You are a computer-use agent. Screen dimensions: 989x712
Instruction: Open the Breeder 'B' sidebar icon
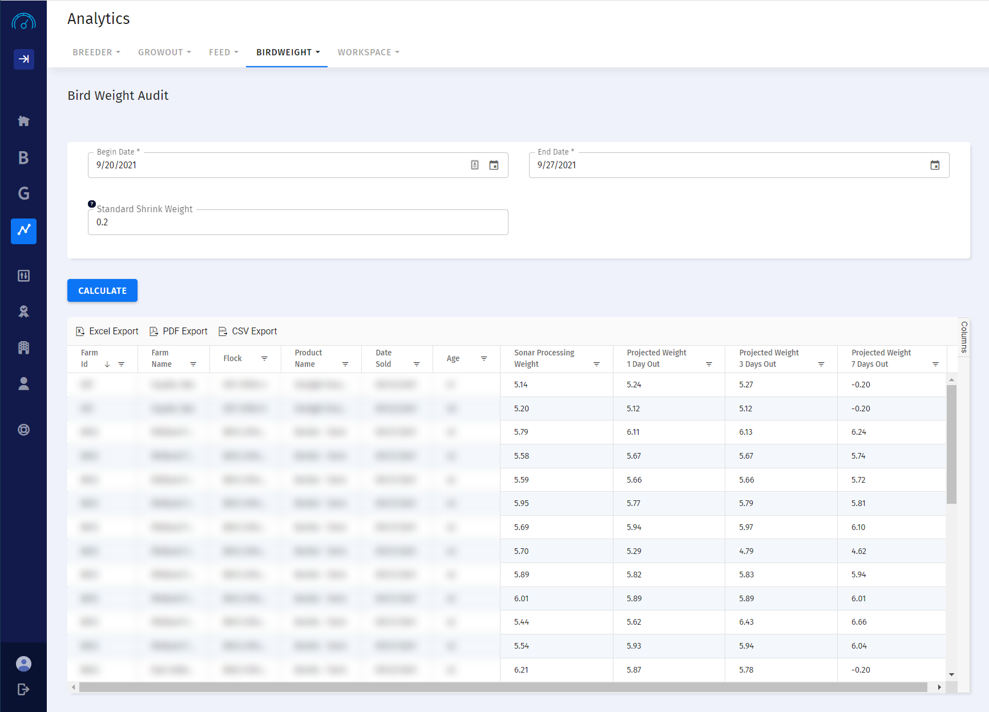[23, 157]
